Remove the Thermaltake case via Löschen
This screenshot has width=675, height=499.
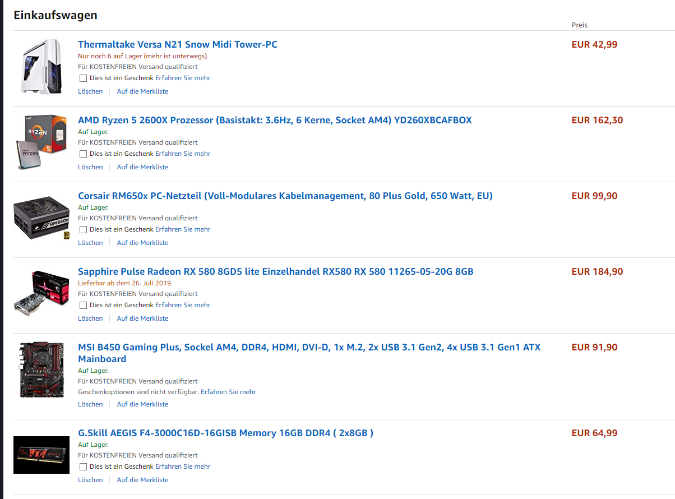click(x=90, y=91)
